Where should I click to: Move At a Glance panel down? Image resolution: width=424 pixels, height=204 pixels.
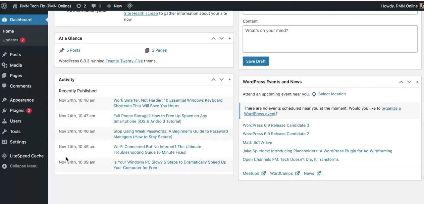(x=222, y=38)
